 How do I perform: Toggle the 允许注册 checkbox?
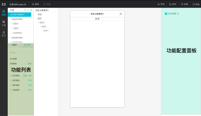click(x=166, y=14)
